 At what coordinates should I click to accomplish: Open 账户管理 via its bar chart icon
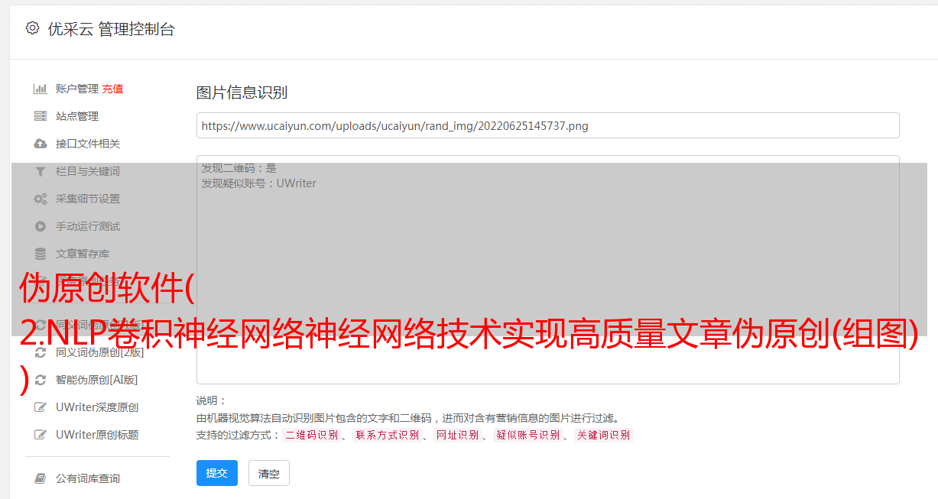click(41, 89)
